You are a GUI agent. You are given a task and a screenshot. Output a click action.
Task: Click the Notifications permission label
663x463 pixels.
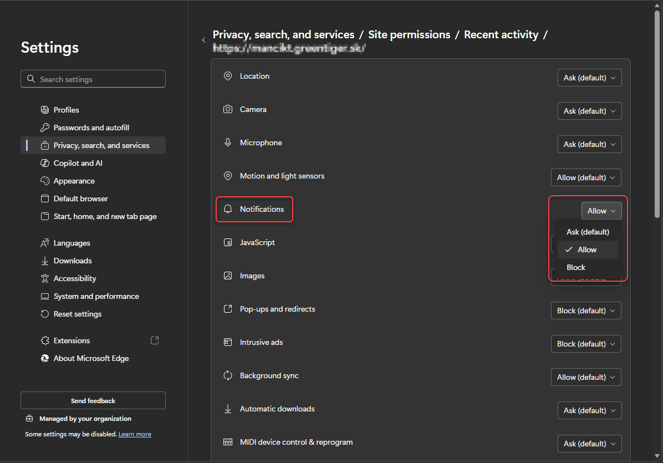(x=262, y=209)
